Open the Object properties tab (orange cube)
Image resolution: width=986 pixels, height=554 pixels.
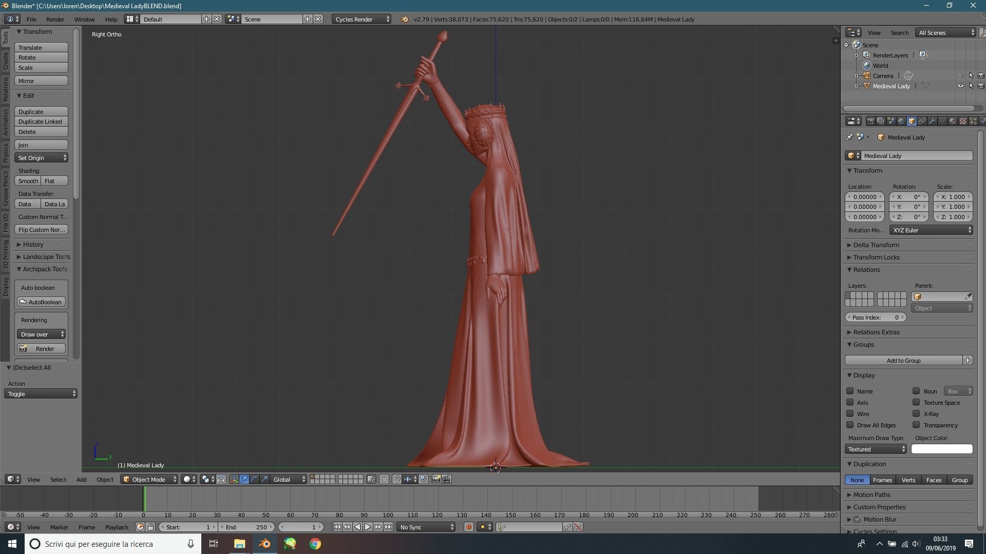coord(912,121)
